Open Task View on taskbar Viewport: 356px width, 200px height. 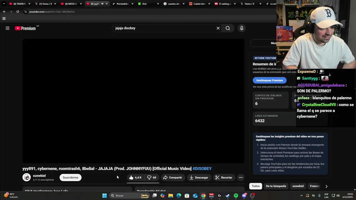155,196
